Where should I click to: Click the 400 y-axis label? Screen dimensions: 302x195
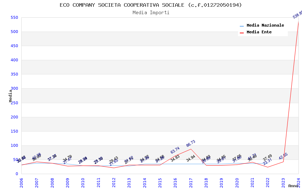click(x=14, y=60)
